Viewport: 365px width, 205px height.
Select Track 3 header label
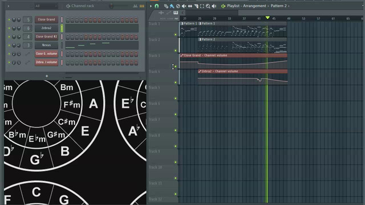(155, 56)
